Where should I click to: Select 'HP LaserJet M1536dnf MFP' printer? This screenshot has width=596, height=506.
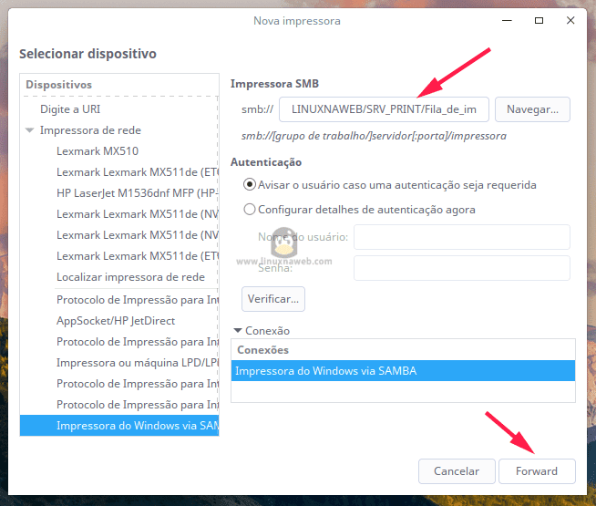[x=119, y=193]
